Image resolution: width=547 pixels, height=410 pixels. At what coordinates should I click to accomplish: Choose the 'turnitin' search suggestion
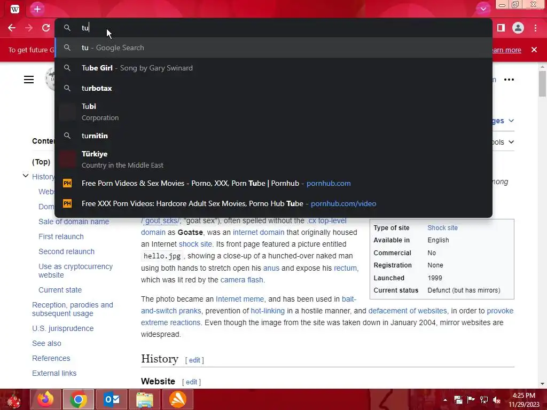[273, 136]
